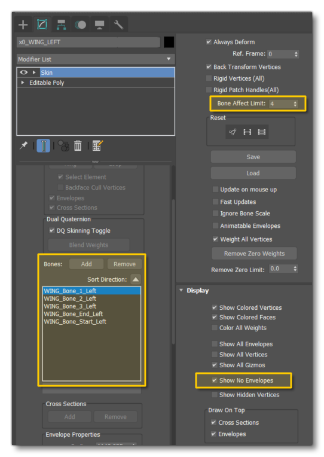Click the Ref. Frame value field
324x457 pixels.
[x=280, y=54]
